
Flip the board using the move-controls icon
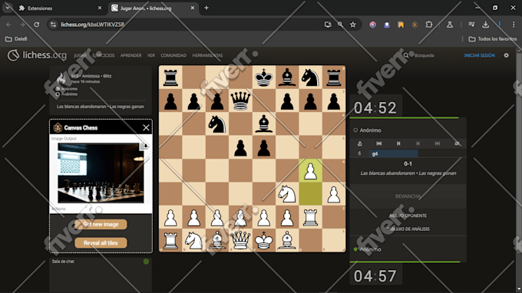pyautogui.click(x=359, y=143)
